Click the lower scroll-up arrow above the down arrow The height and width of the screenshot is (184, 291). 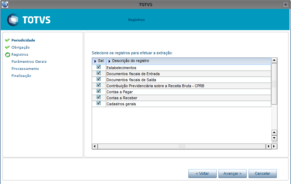pyautogui.click(x=274, y=133)
